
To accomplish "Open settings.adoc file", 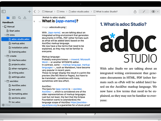I will (17, 77).
